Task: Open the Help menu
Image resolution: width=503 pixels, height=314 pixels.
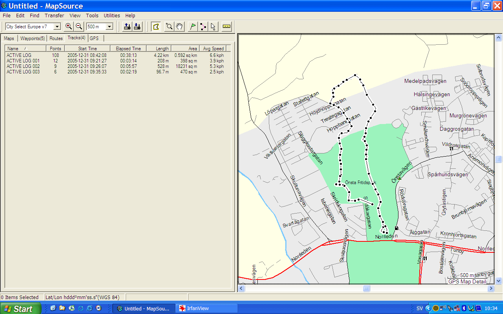Action: pyautogui.click(x=130, y=16)
